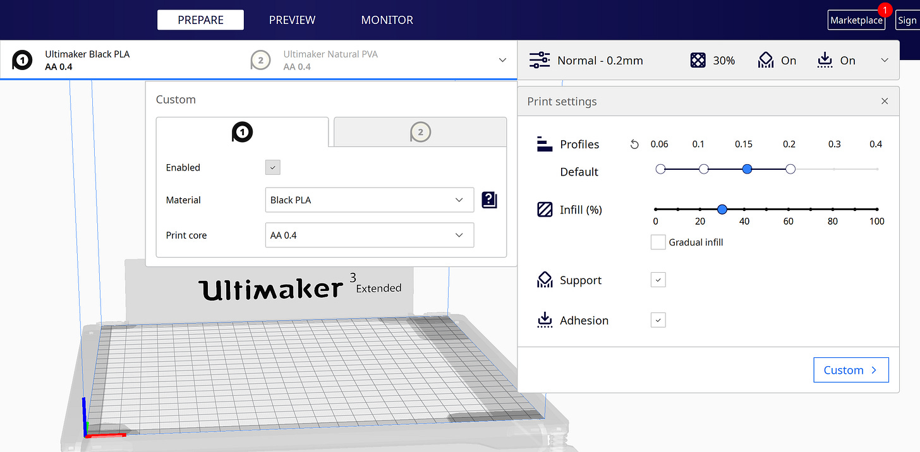Click the 0.4 layer height label
This screenshot has width=920, height=452.
coord(875,145)
